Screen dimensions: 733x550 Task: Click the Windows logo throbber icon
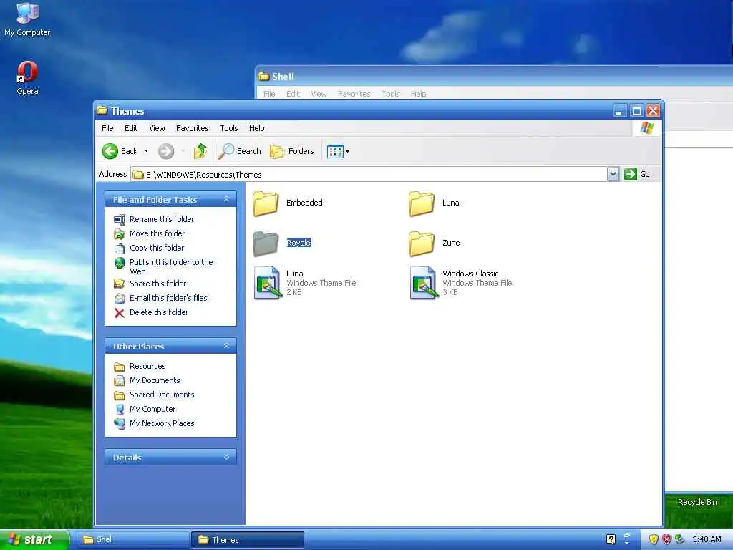click(647, 127)
